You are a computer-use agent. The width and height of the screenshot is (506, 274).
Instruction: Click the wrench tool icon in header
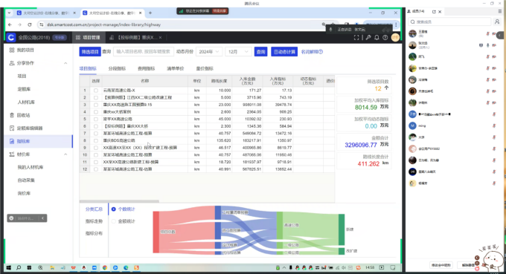[368, 38]
